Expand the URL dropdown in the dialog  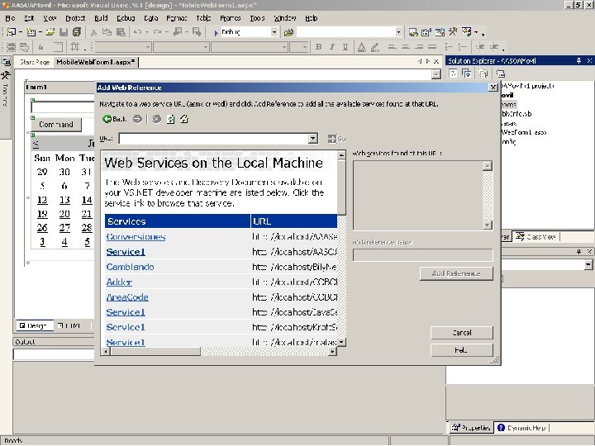pos(312,139)
